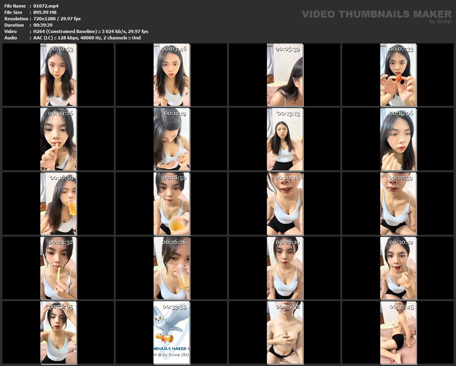The width and height of the screenshot is (456, 366).
Task: Click the thumbnail labeled 00:30:12
Action: pos(398,268)
